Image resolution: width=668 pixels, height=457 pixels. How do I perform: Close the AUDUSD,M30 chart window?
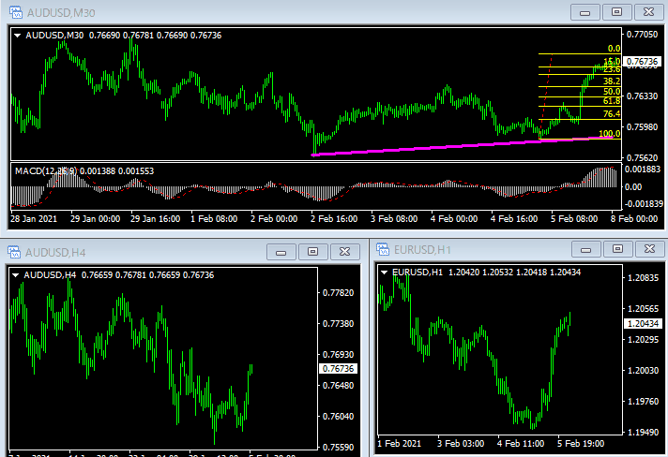pos(649,12)
